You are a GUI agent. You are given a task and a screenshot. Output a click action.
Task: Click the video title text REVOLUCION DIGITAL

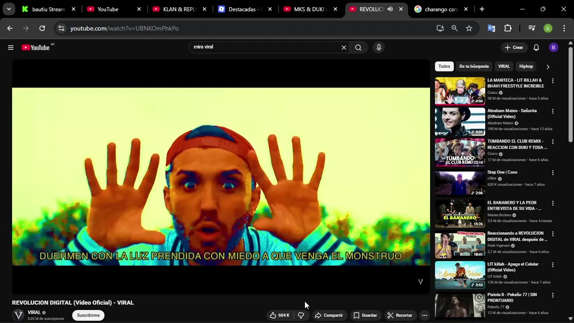pyautogui.click(x=73, y=303)
